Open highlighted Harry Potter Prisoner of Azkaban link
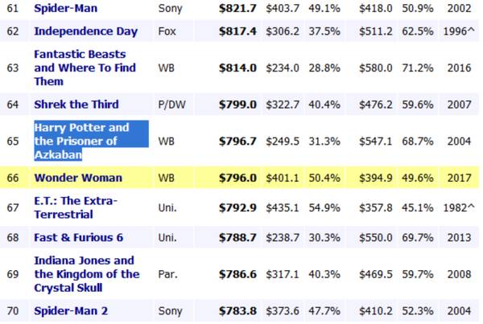The width and height of the screenshot is (483, 324). (x=81, y=141)
